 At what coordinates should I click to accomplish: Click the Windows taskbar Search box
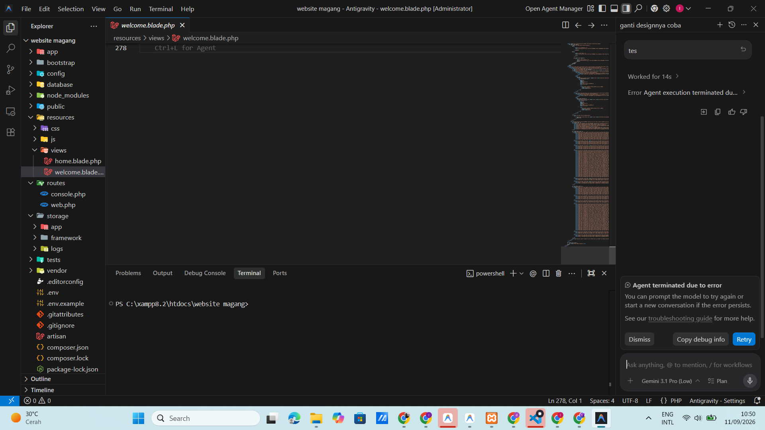pos(206,418)
